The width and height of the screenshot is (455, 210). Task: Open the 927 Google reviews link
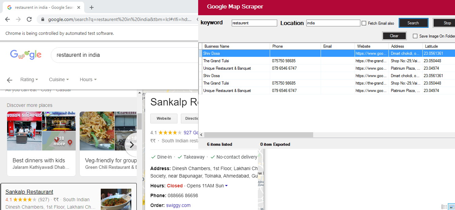(191, 133)
